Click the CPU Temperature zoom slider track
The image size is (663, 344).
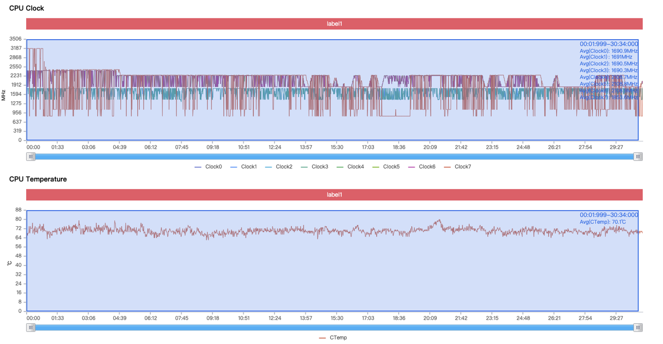334,327
